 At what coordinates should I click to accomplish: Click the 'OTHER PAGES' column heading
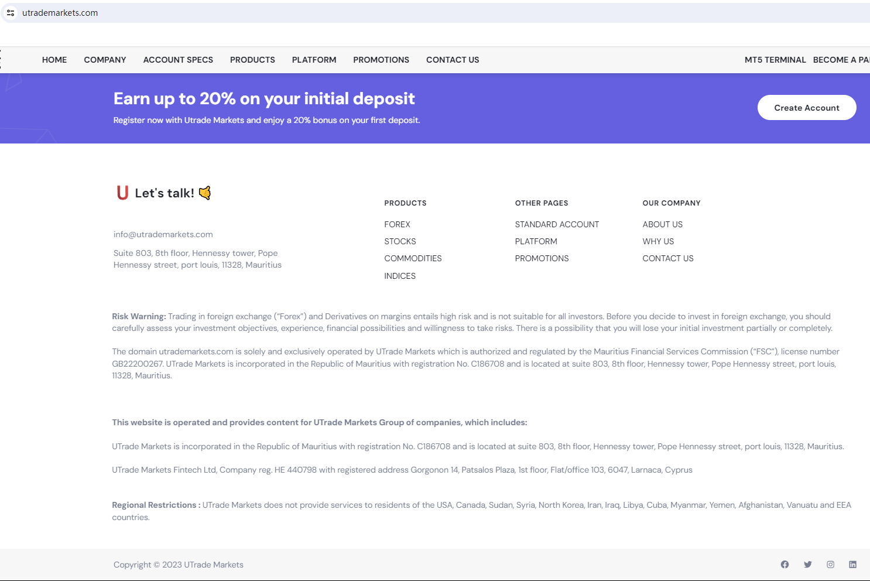(x=542, y=203)
